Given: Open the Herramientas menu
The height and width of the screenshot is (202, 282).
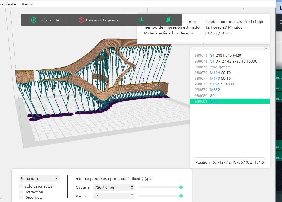Looking at the screenshot, I should click(x=8, y=4).
